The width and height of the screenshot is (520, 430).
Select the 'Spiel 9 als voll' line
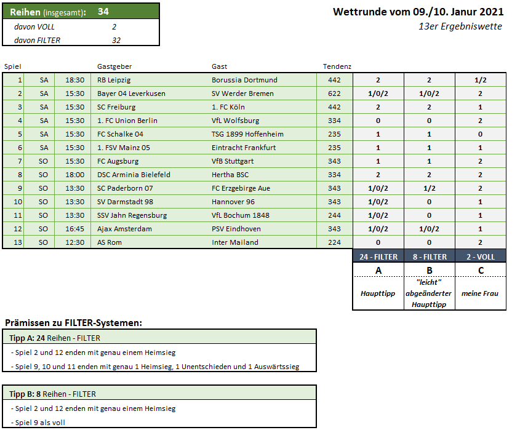38,423
